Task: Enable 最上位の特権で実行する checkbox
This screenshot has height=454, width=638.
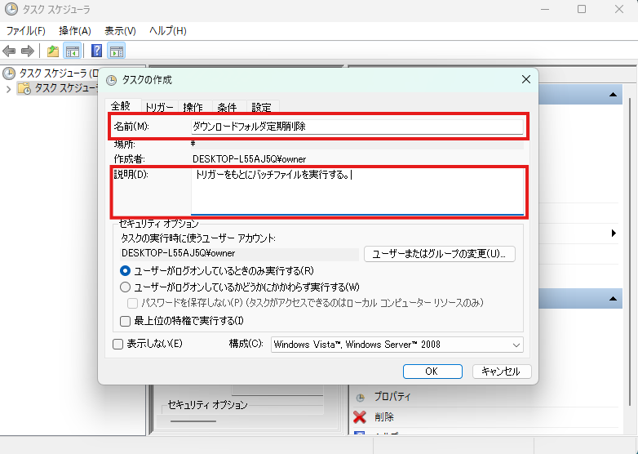Action: 126,321
